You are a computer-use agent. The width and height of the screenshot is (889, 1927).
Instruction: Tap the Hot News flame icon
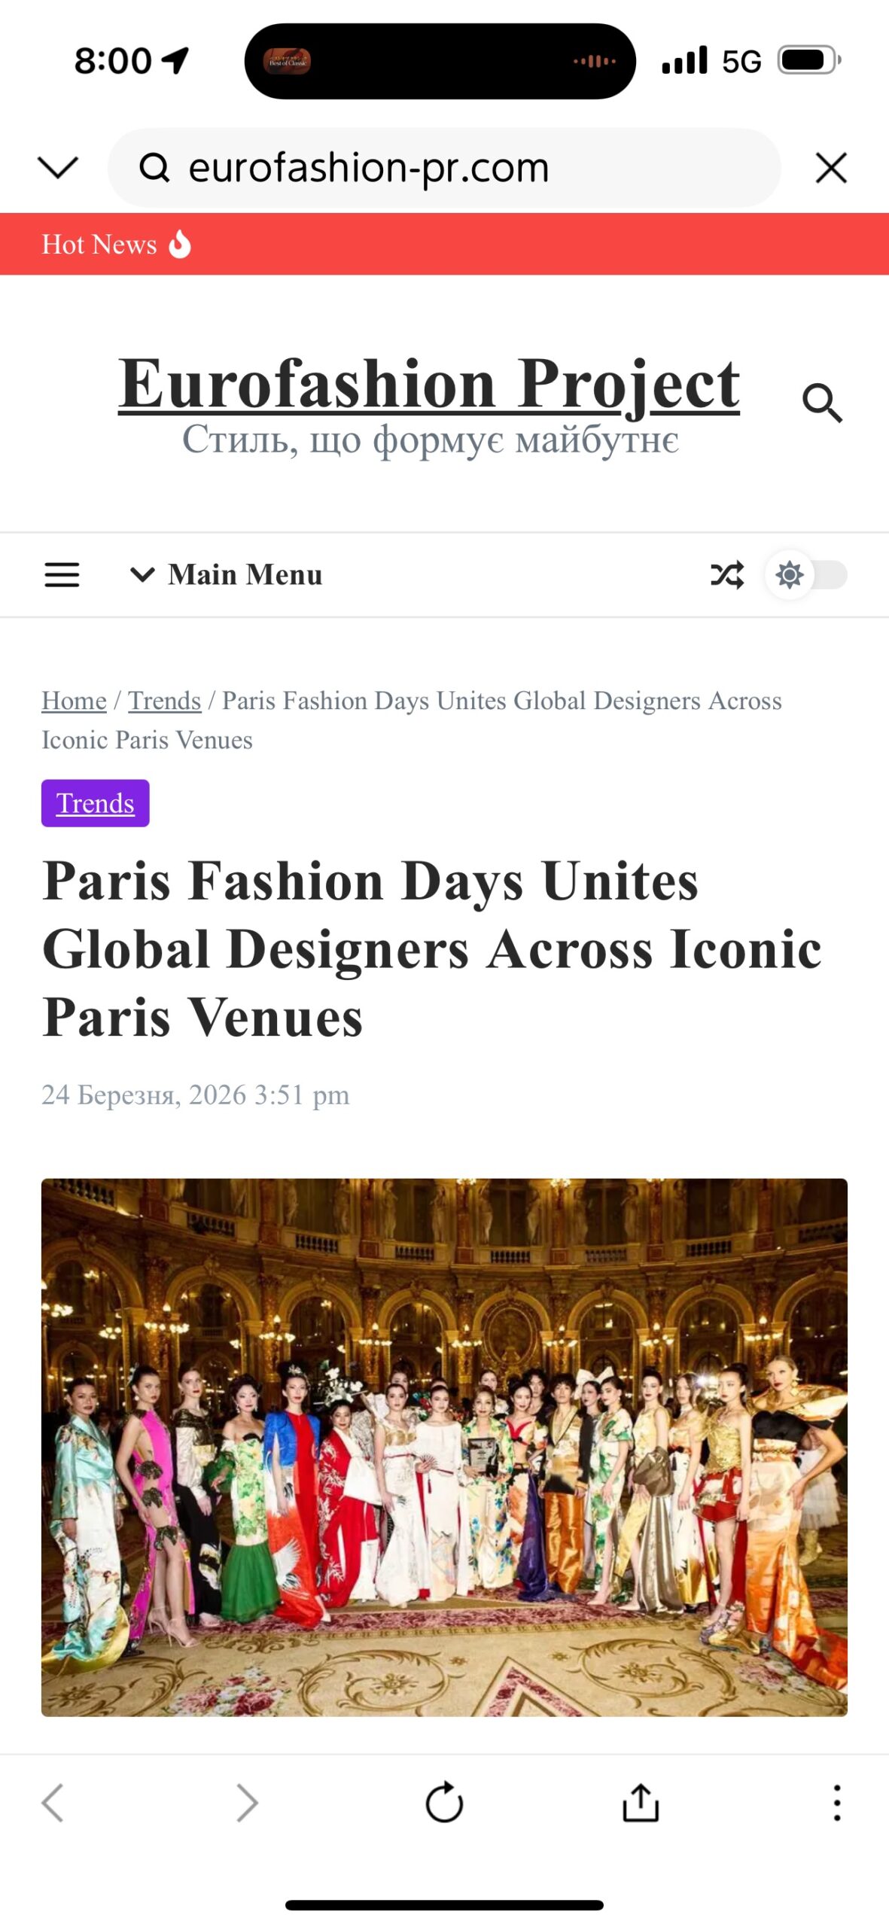pyautogui.click(x=180, y=244)
